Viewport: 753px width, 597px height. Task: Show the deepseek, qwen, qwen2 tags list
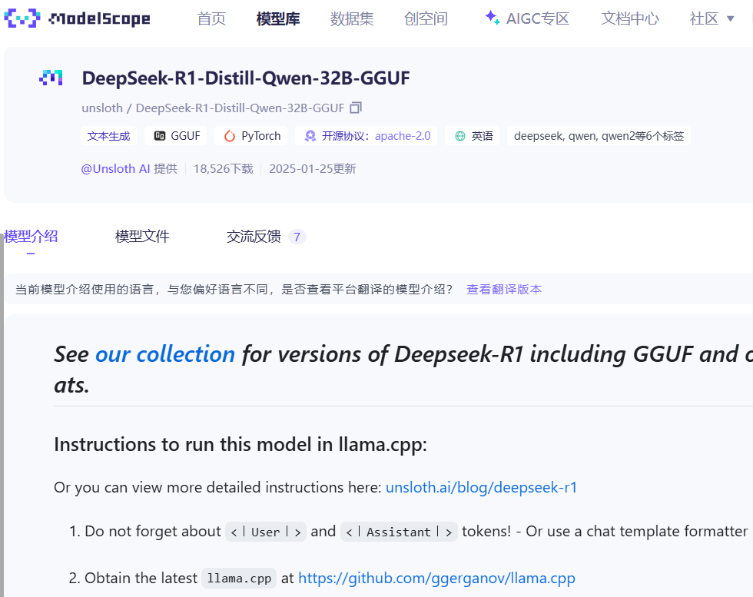[x=599, y=136]
